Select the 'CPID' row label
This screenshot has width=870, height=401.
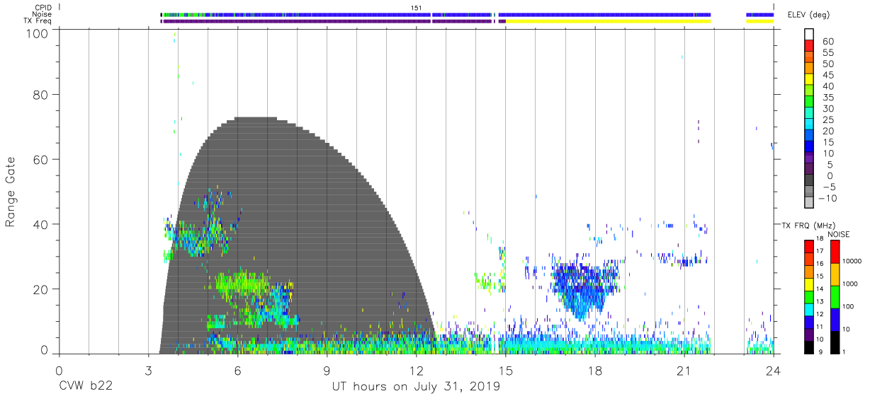(43, 7)
